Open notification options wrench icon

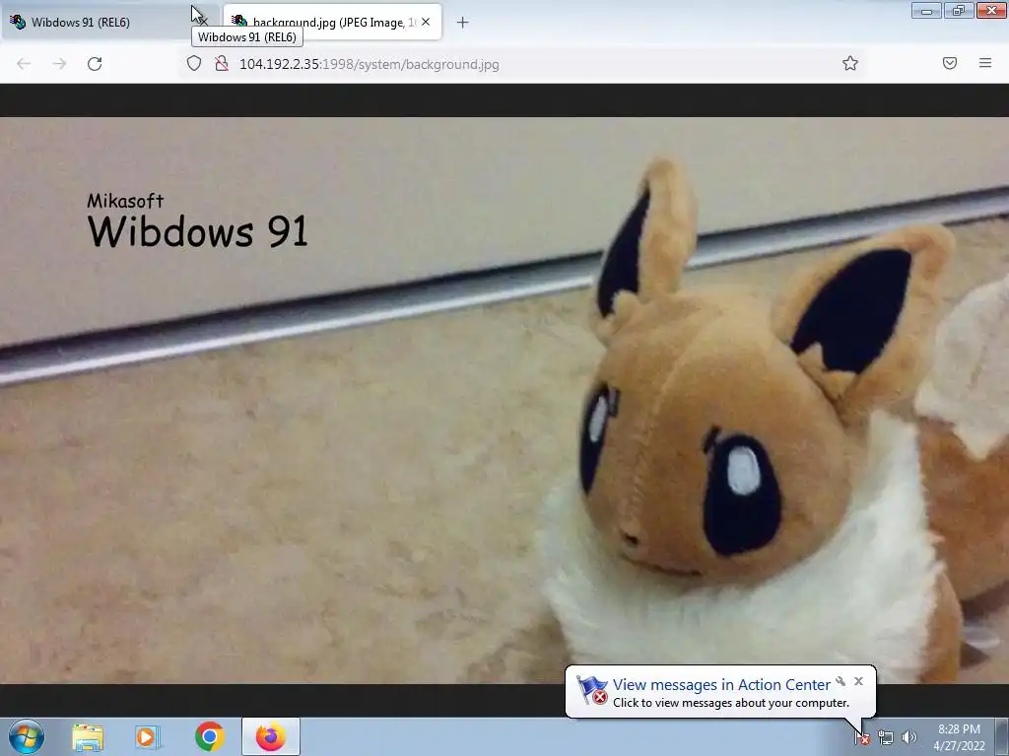841,681
